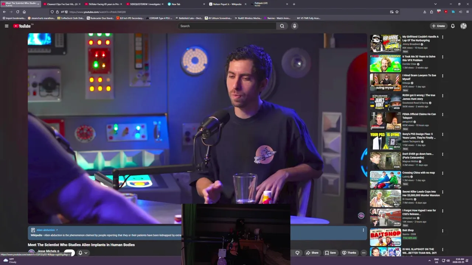
Task: Open more actions ellipsis under the video
Action: (364, 253)
